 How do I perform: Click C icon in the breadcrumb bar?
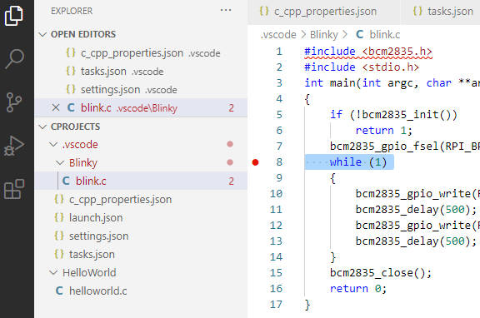point(360,34)
